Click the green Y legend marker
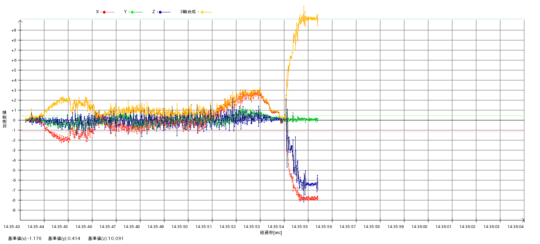The width and height of the screenshot is (540, 244). (132, 12)
